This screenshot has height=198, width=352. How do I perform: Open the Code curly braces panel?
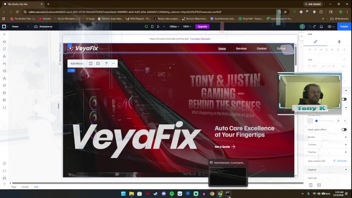(x=4, y=108)
